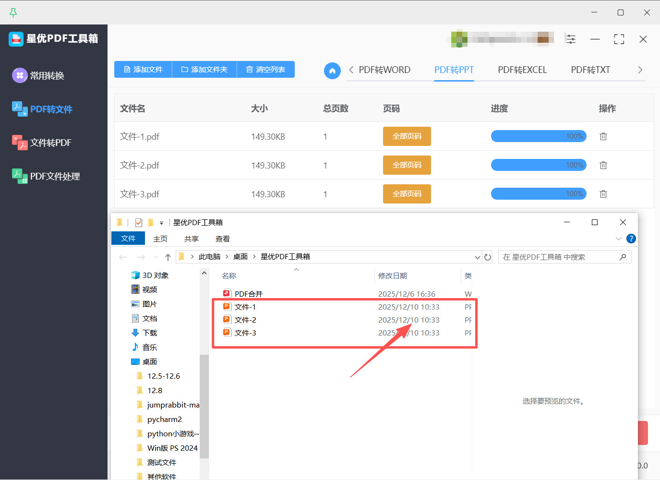Refresh the Explorer folder view
The image size is (660, 480).
(488, 257)
